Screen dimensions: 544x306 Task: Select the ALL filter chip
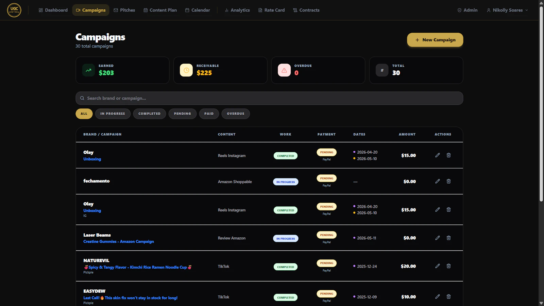tap(84, 114)
